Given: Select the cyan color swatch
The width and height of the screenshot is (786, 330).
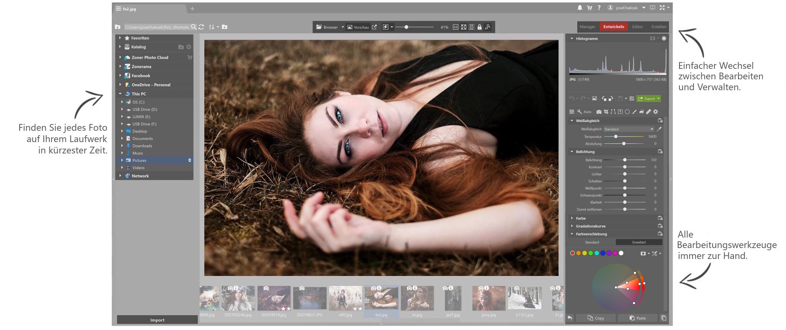Looking at the screenshot, I should coord(596,253).
